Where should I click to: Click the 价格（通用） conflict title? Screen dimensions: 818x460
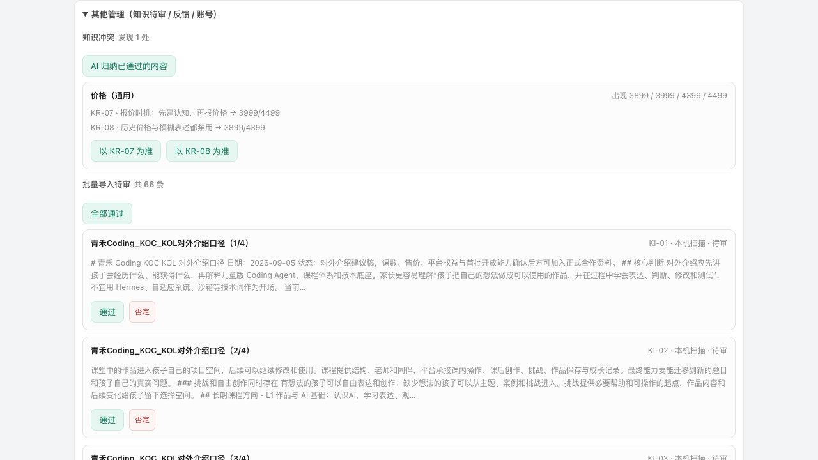click(114, 96)
